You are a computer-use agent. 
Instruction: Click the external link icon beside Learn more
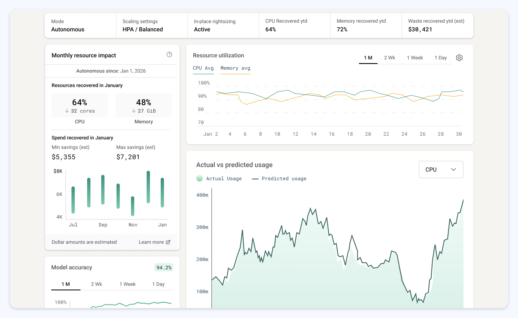pyautogui.click(x=169, y=242)
